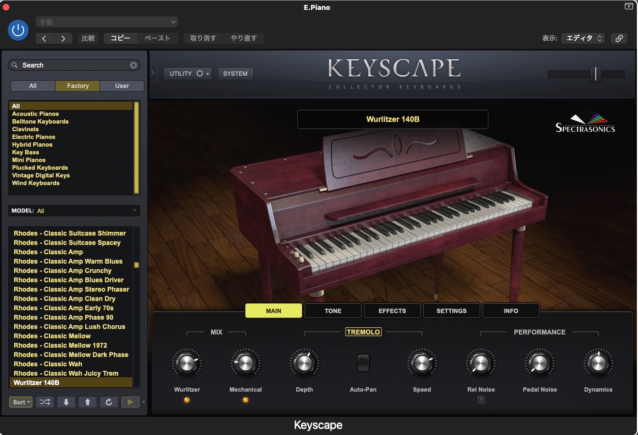Click the Rel Noise knob
The height and width of the screenshot is (435, 638).
(x=480, y=362)
